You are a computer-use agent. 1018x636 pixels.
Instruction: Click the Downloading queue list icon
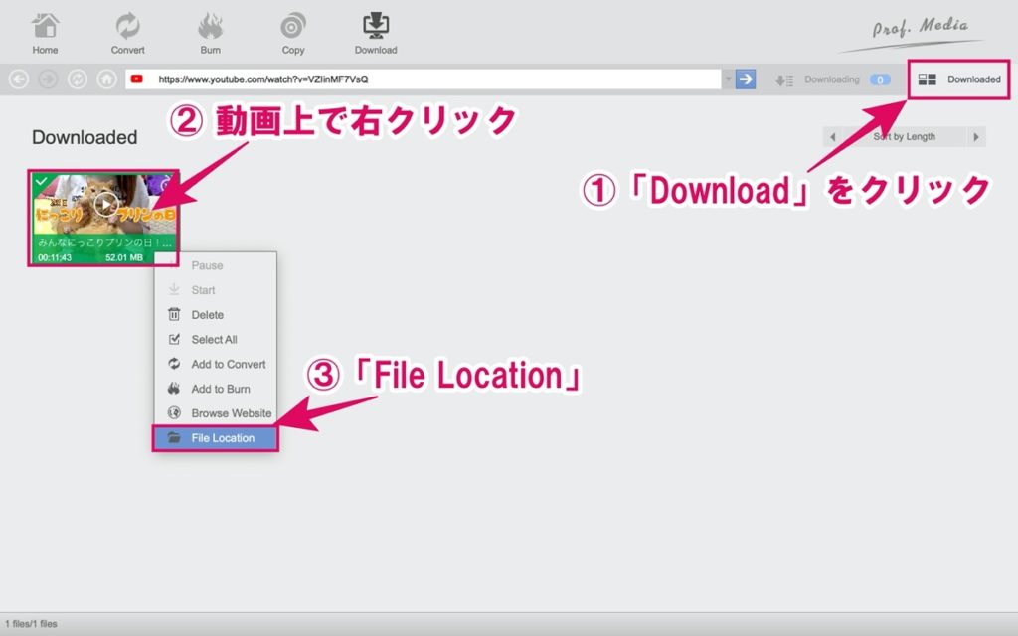784,79
